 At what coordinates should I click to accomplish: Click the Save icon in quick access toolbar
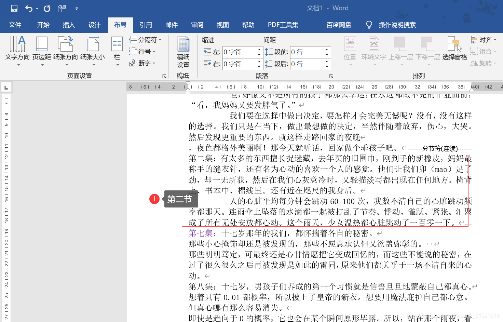(14, 9)
